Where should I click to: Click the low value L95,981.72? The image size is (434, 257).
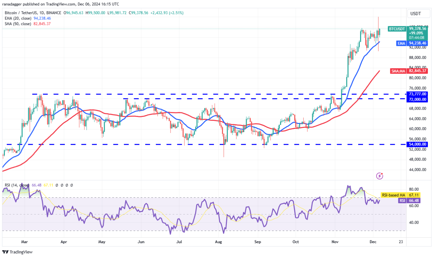click(x=117, y=13)
